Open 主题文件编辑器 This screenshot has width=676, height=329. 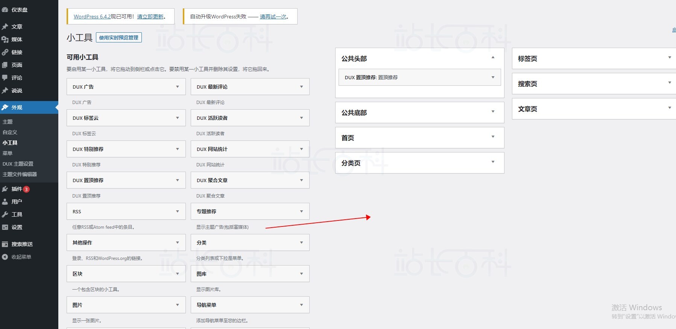coord(20,174)
